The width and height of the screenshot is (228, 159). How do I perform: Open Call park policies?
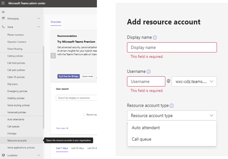click(16, 70)
